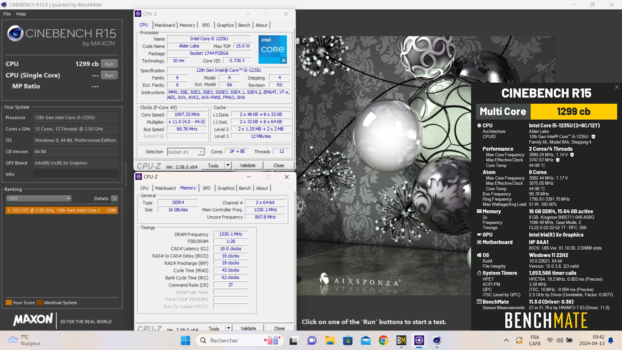Viewport: 622px width, 350px height.
Task: Open SPD tab in upper CPU-Z
Action: (206, 25)
